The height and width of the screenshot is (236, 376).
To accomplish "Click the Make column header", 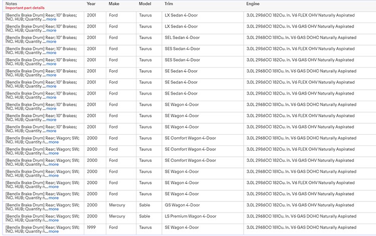I will (x=114, y=4).
